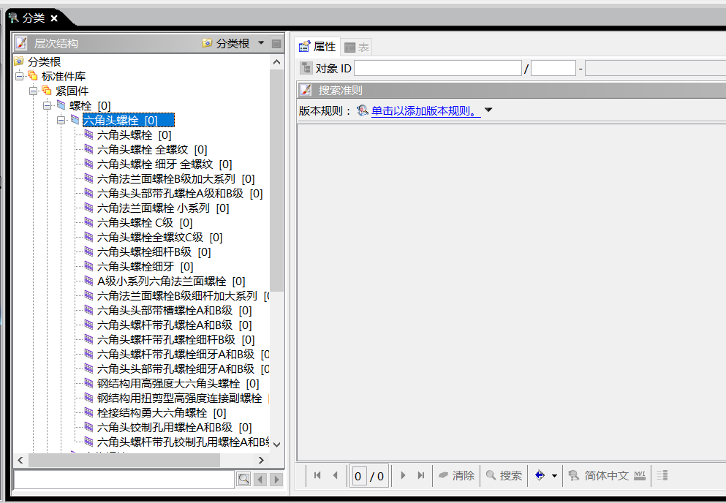This screenshot has height=503, width=726.
Task: Collapse the 标准件库 node
Action: (20, 77)
